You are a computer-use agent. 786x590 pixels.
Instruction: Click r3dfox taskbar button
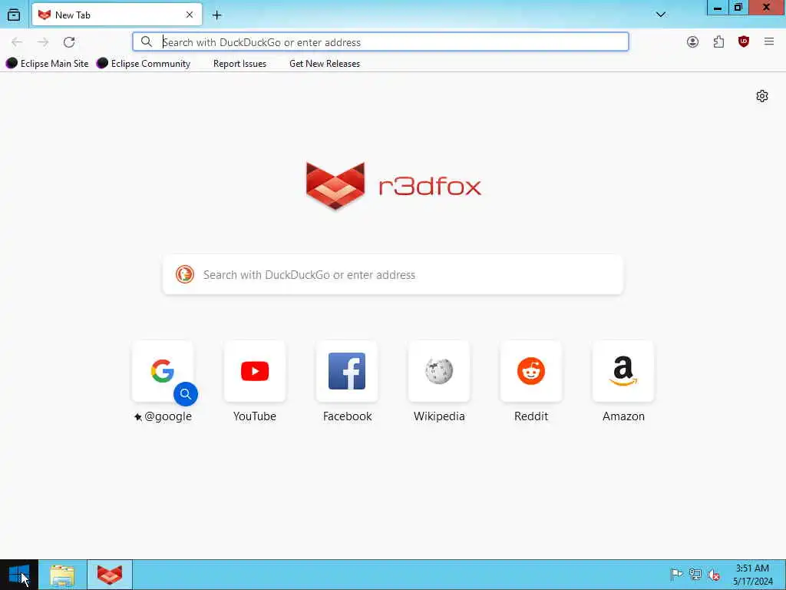coord(110,575)
